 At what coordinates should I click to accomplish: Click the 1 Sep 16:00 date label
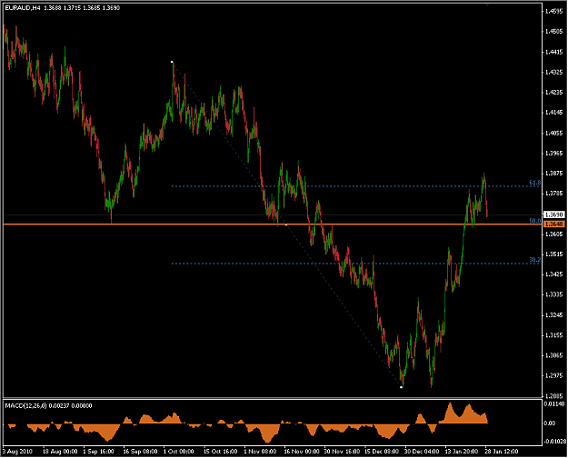pos(98,452)
